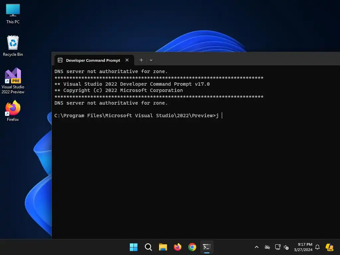Open the notifications bell
The width and height of the screenshot is (340, 255).
317,247
